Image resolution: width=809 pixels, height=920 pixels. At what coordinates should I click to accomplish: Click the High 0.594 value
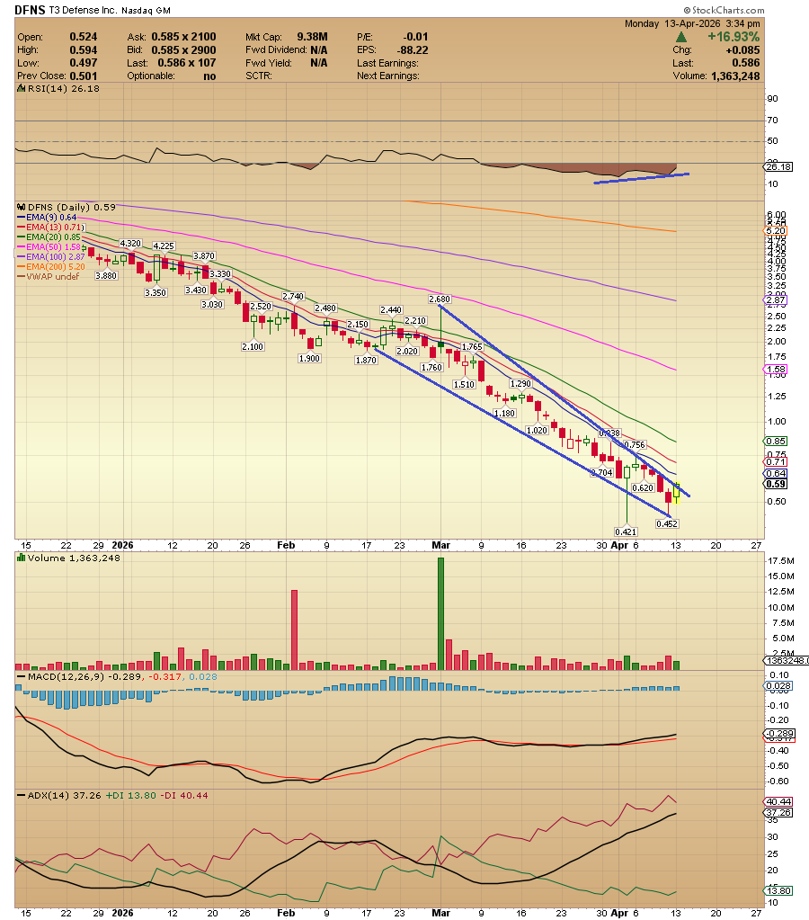84,49
